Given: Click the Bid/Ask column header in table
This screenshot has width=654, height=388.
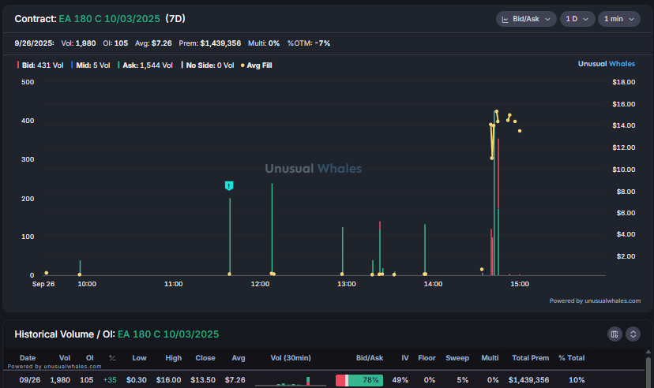Looking at the screenshot, I should [370, 358].
